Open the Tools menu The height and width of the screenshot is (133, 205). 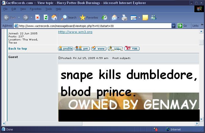(49, 9)
